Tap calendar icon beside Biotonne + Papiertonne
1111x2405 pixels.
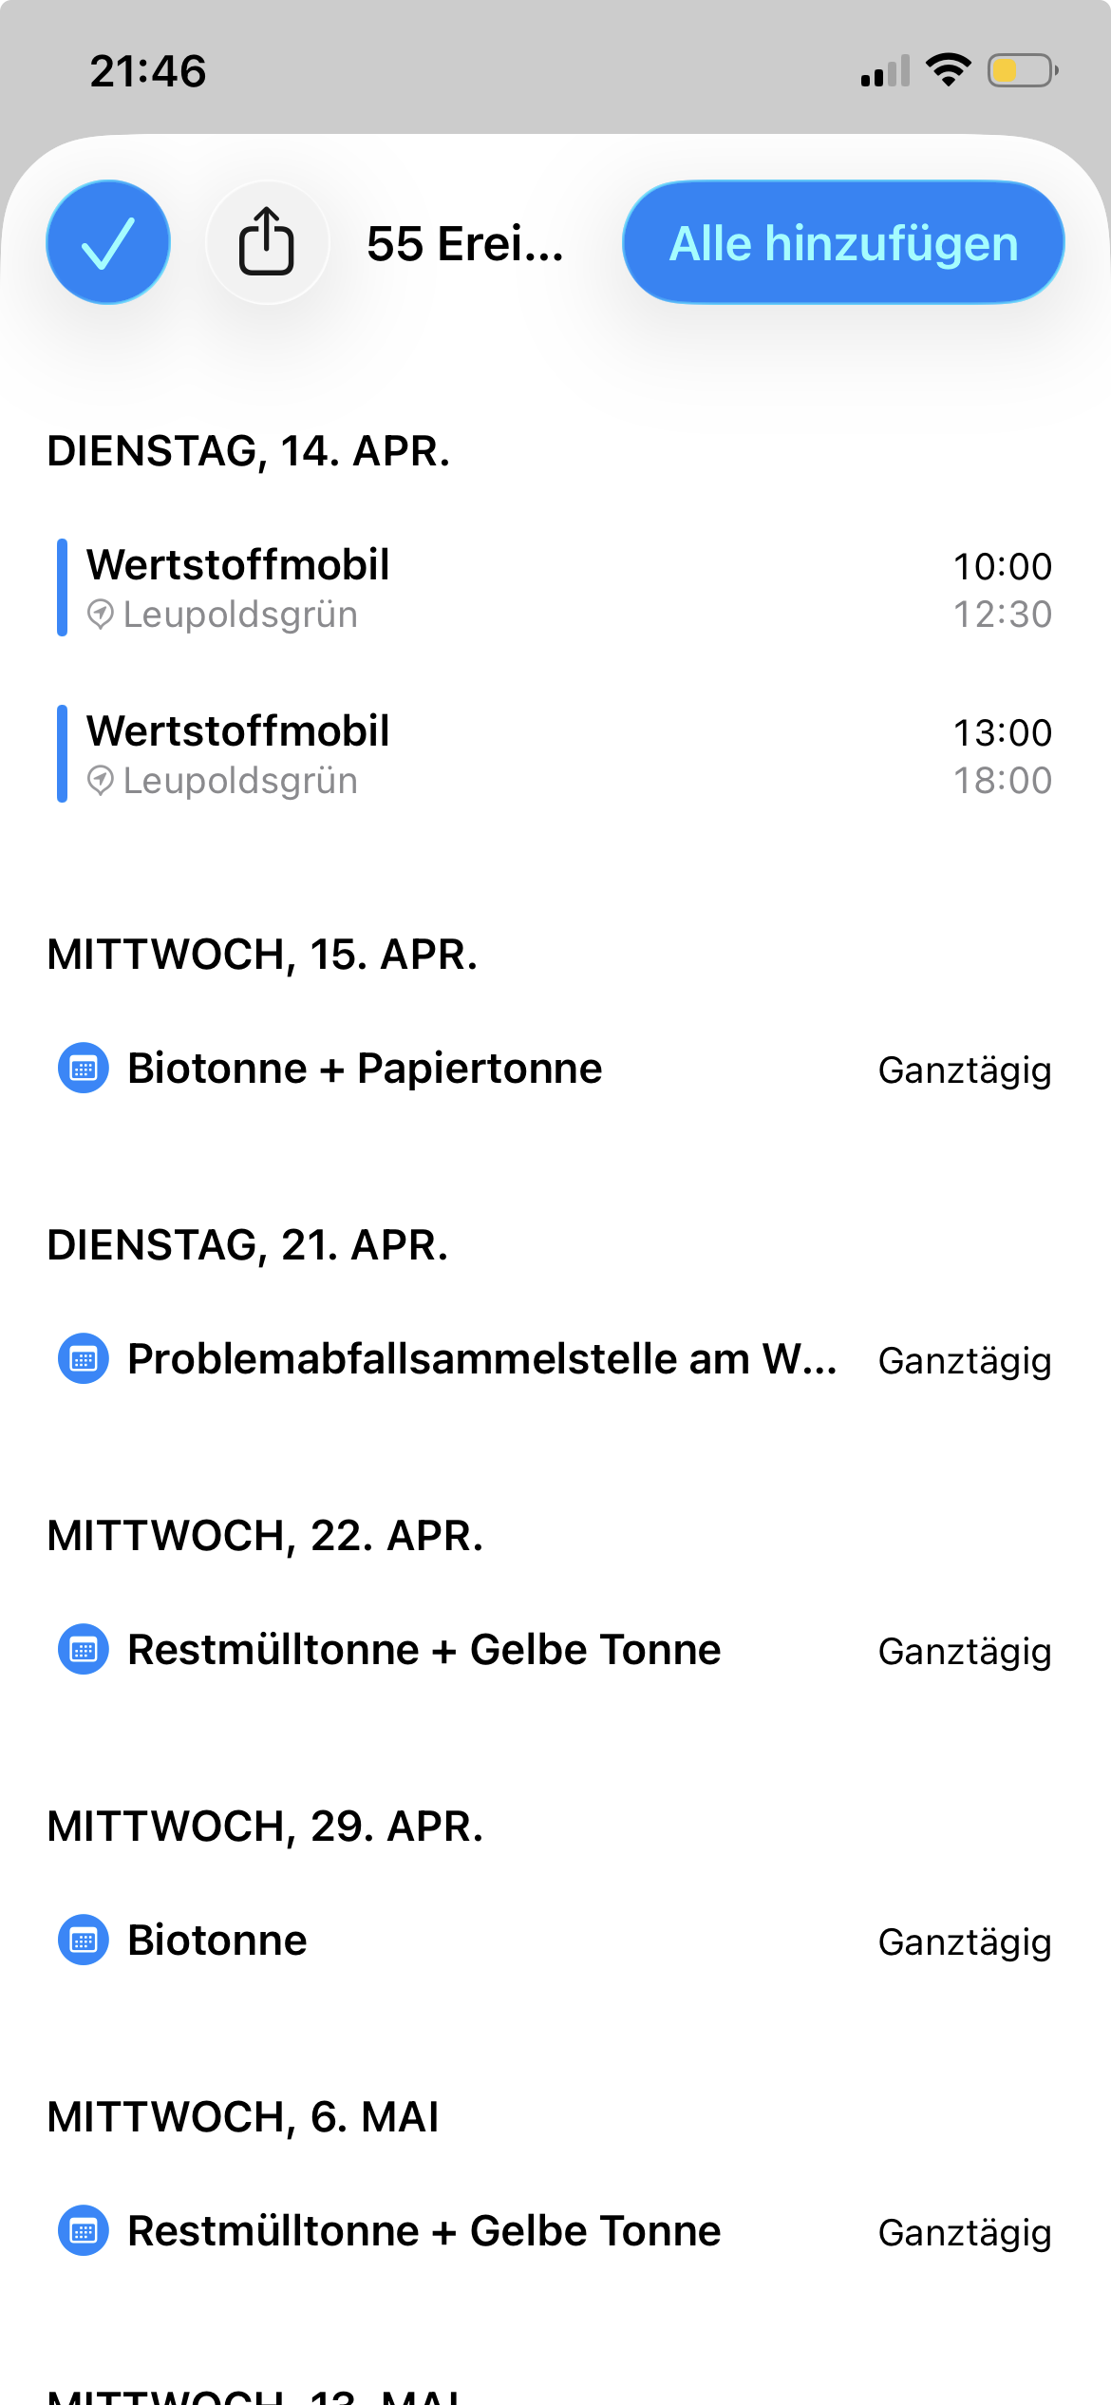coord(84,1069)
